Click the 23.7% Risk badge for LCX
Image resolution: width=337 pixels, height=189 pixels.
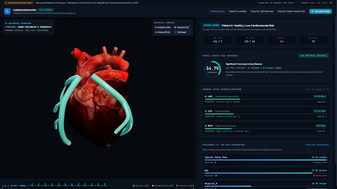pos(319,111)
